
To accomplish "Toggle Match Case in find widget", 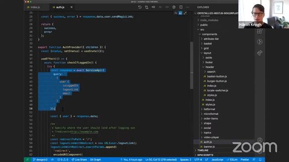I will [176, 13].
